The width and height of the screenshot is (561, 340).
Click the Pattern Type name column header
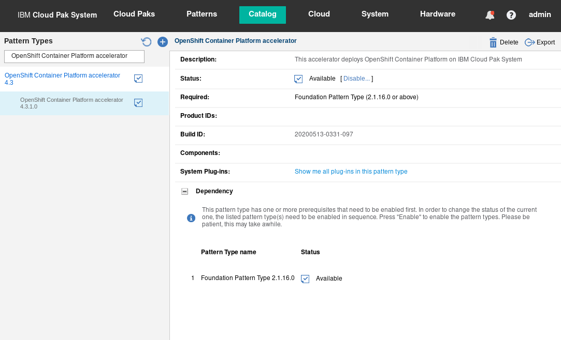228,252
